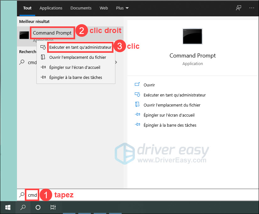The image size is (259, 214).
Task: Expand the Plus dropdown tab
Action: [122, 8]
